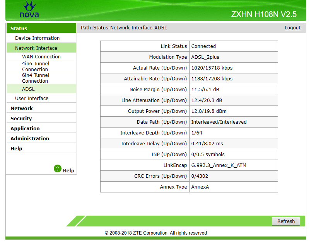Click Help link beside question mark icon
The image size is (316, 245).
pyautogui.click(x=68, y=170)
